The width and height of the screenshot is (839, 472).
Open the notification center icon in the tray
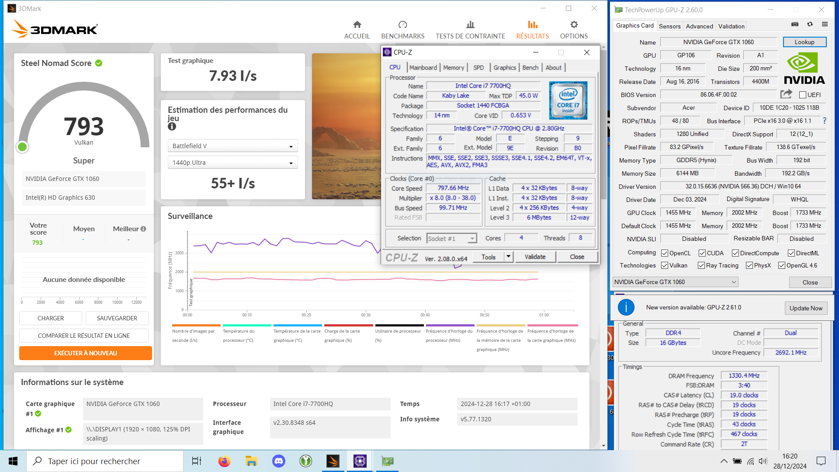point(821,461)
